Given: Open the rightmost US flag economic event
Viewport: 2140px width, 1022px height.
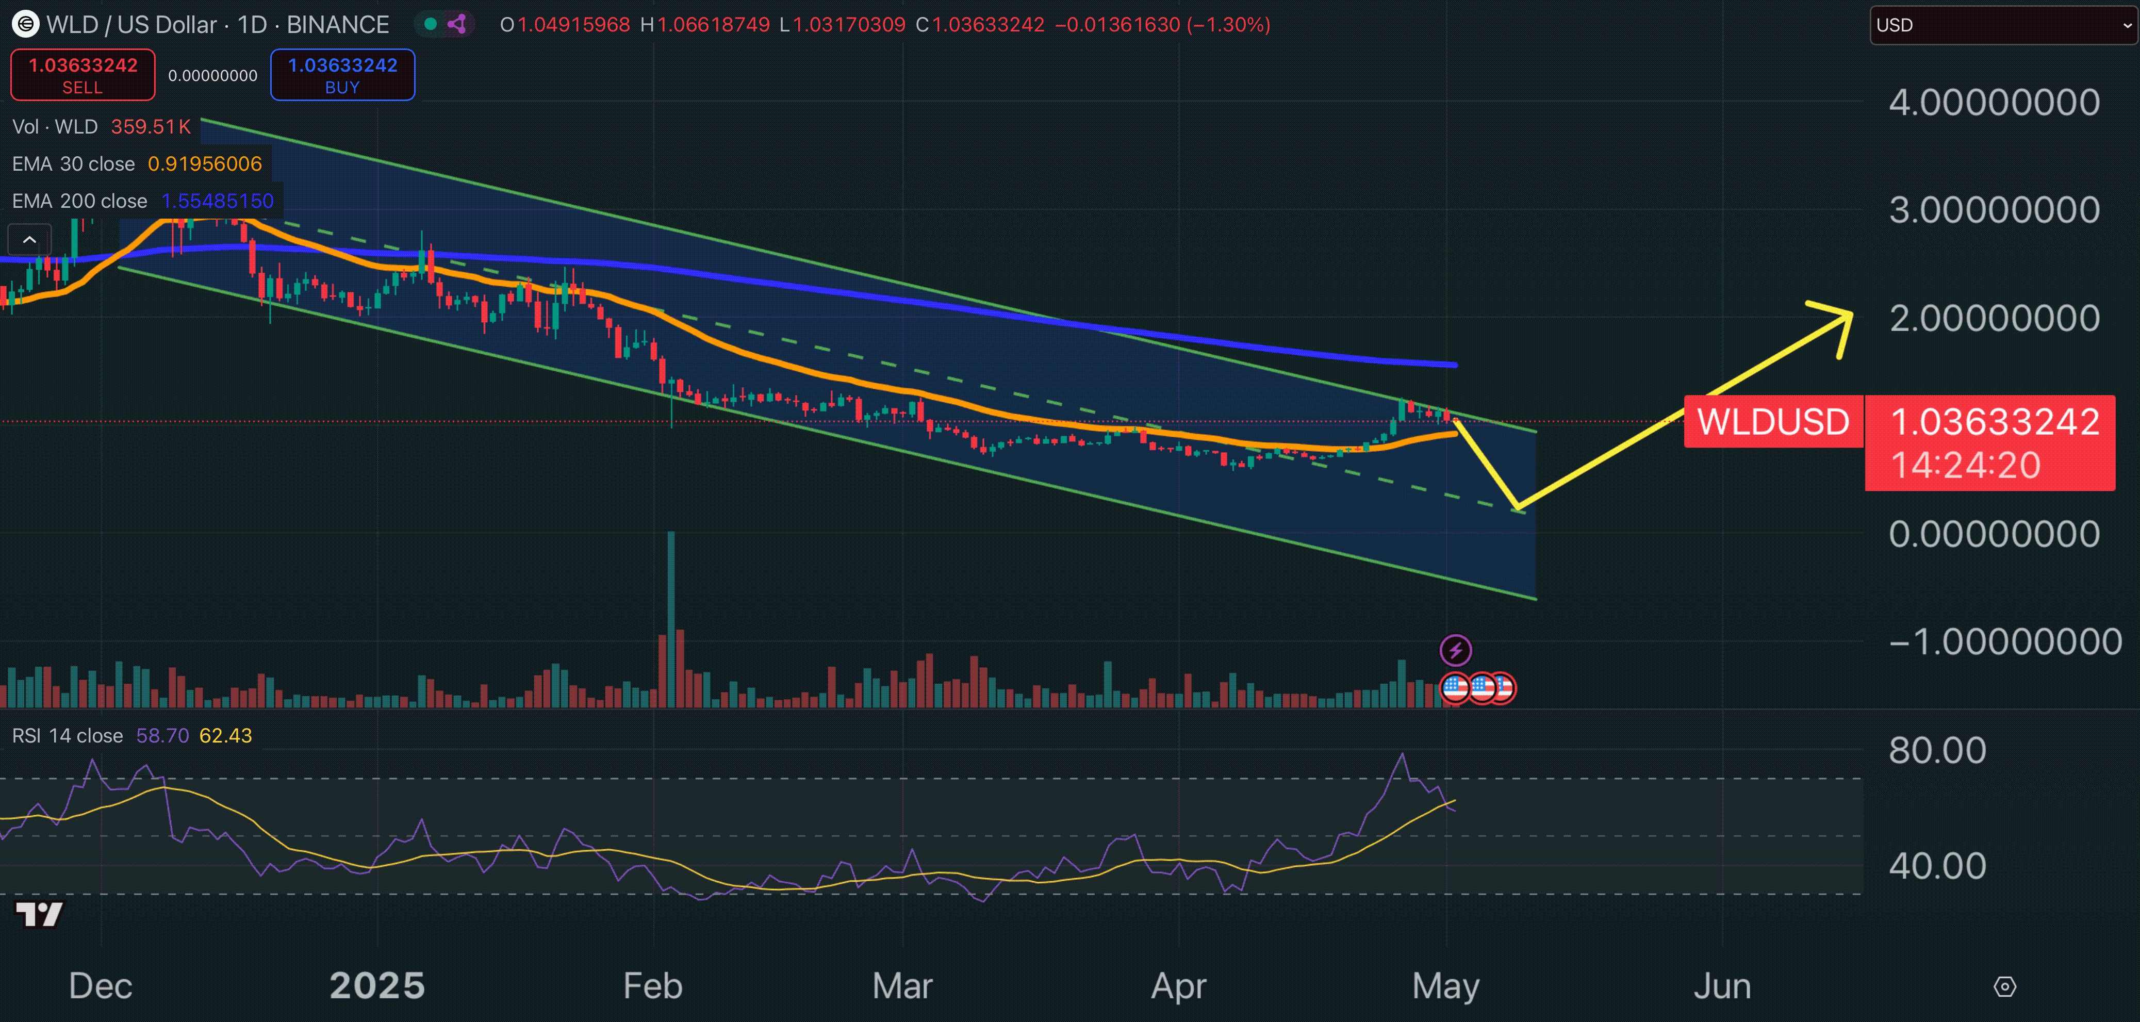Looking at the screenshot, I should pyautogui.click(x=1505, y=688).
